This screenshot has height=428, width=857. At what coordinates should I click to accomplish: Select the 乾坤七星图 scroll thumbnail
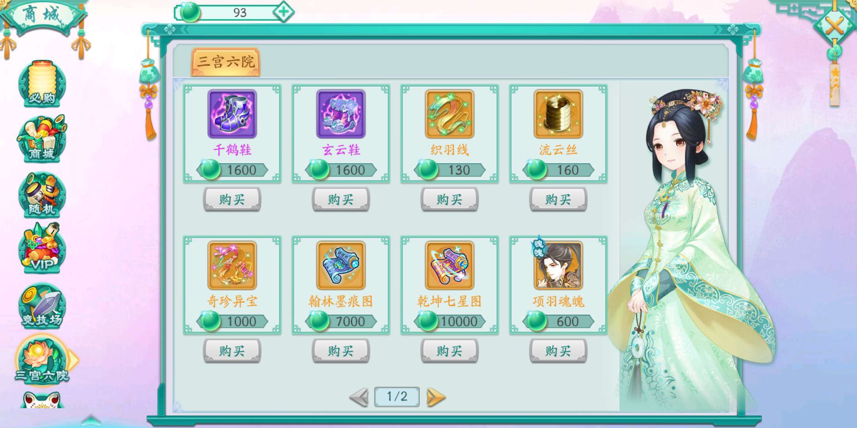450,266
